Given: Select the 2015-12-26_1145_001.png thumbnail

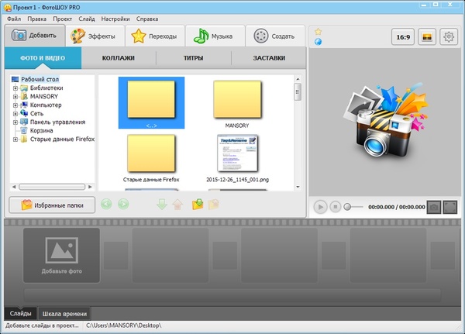Looking at the screenshot, I should [237, 153].
